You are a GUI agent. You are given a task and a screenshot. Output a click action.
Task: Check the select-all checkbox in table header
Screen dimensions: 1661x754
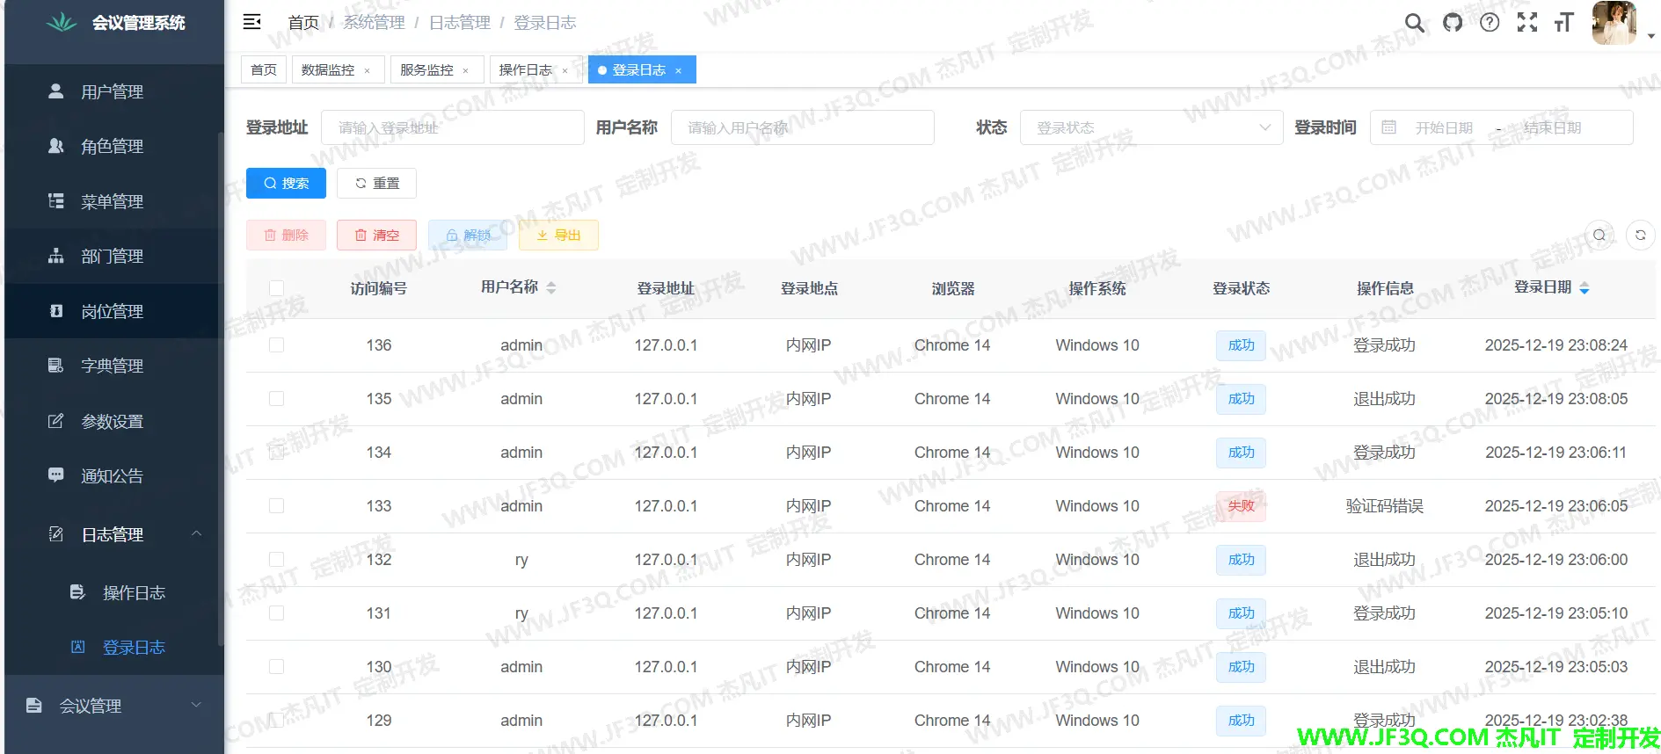point(276,288)
